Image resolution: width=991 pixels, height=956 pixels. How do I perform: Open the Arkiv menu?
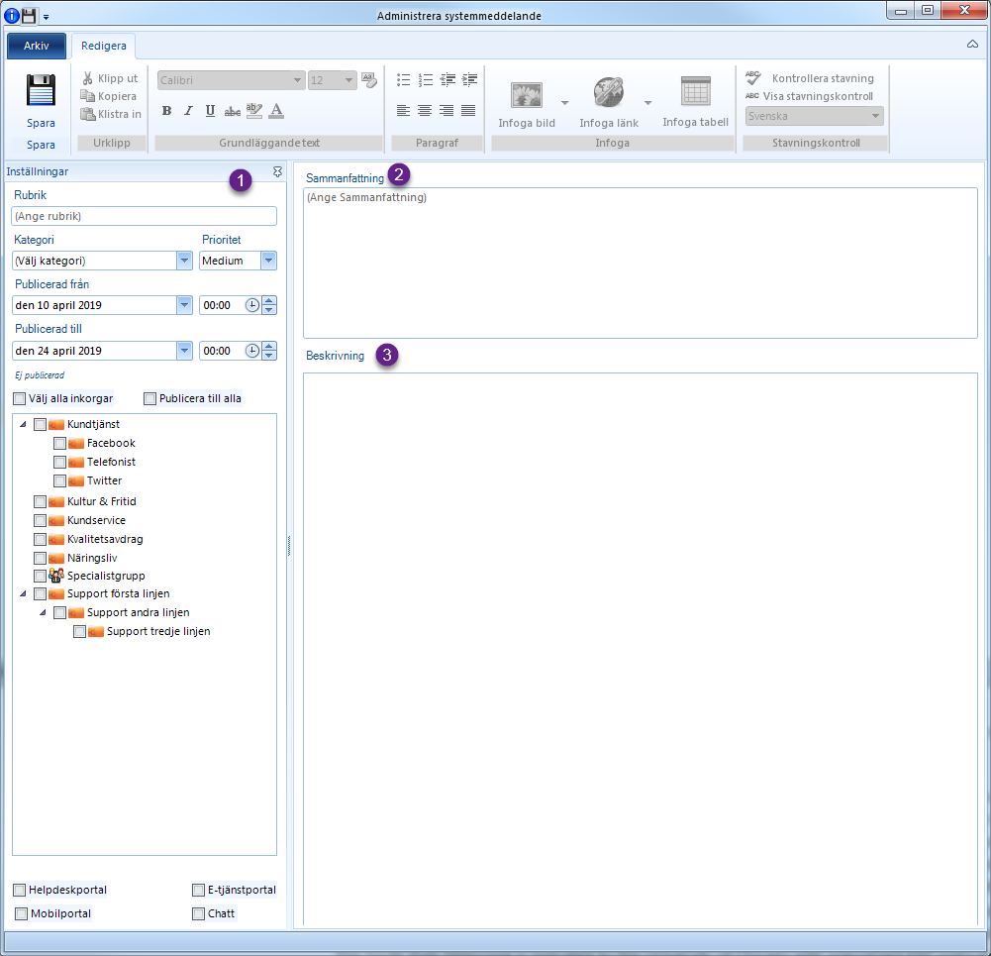tap(36, 46)
